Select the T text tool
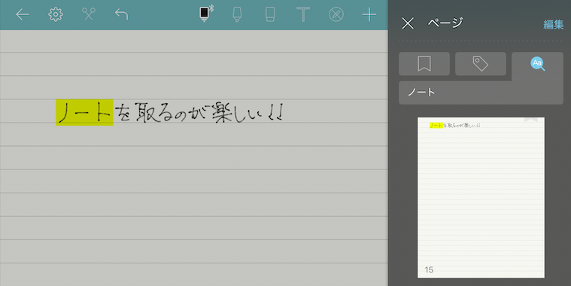This screenshot has width=571, height=286. pyautogui.click(x=303, y=14)
